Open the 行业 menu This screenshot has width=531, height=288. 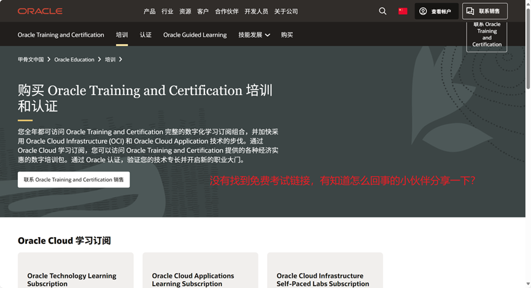click(168, 12)
